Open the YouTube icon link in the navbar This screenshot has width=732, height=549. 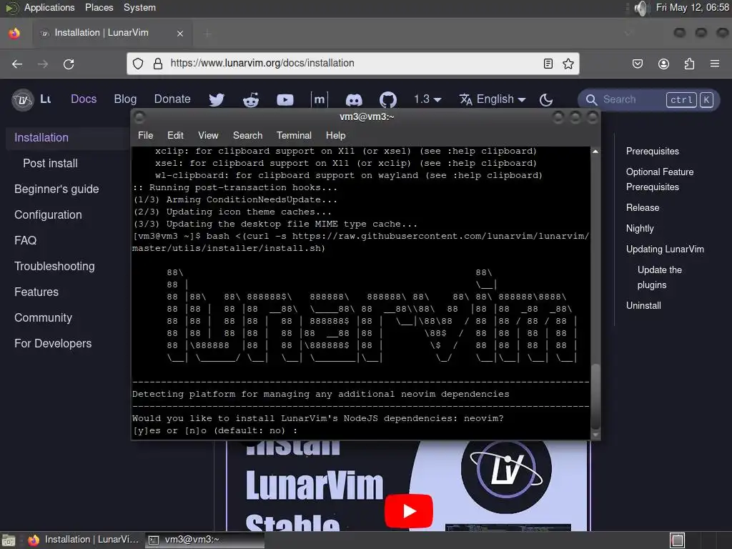pos(285,100)
